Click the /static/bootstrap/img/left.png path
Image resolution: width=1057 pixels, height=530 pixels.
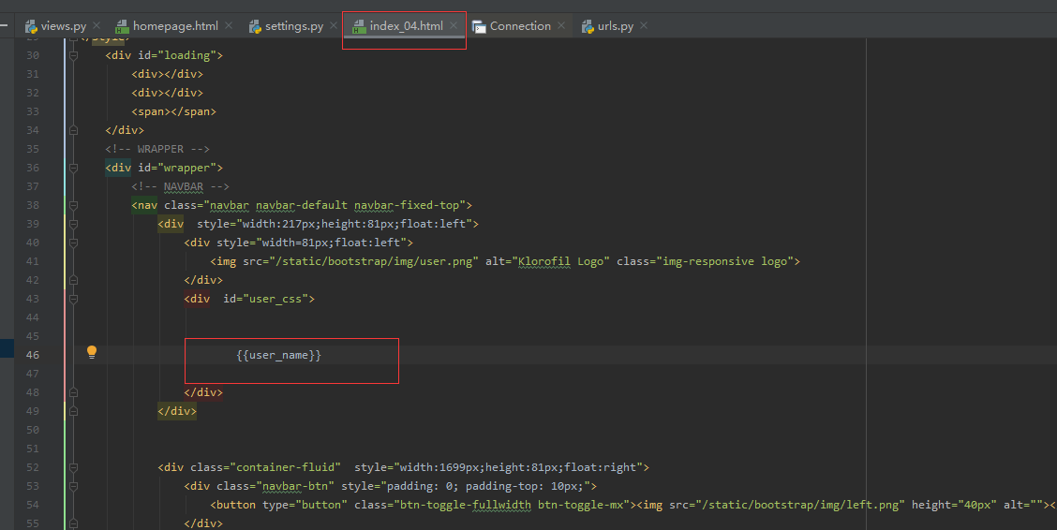click(800, 505)
